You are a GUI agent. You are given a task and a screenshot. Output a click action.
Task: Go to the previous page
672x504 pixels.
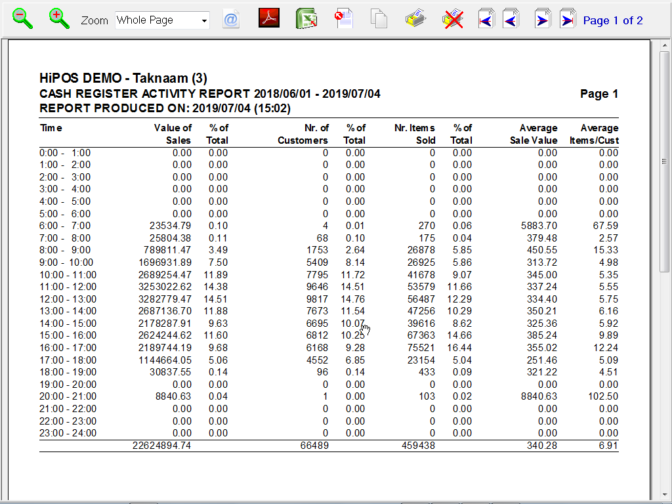click(511, 19)
